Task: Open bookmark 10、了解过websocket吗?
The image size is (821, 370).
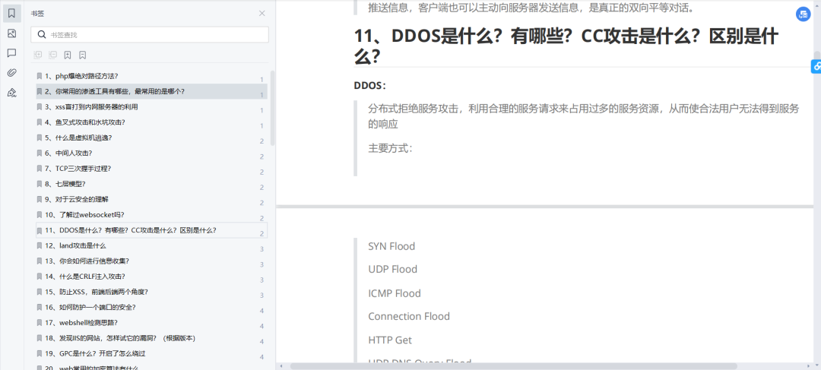Action: tap(151, 214)
